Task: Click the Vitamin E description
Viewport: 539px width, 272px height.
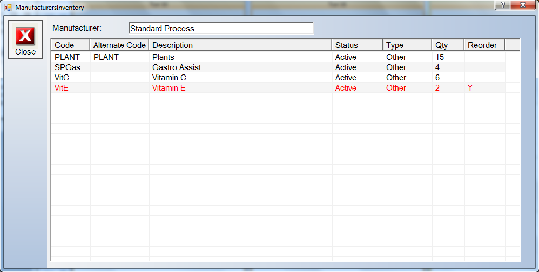Action: (x=169, y=88)
